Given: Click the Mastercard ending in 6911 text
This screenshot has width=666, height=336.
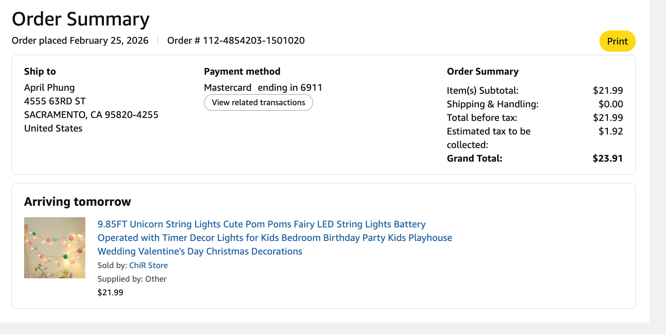Looking at the screenshot, I should (263, 87).
